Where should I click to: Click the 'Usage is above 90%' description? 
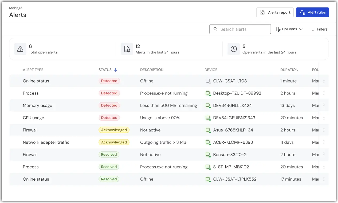coord(160,118)
